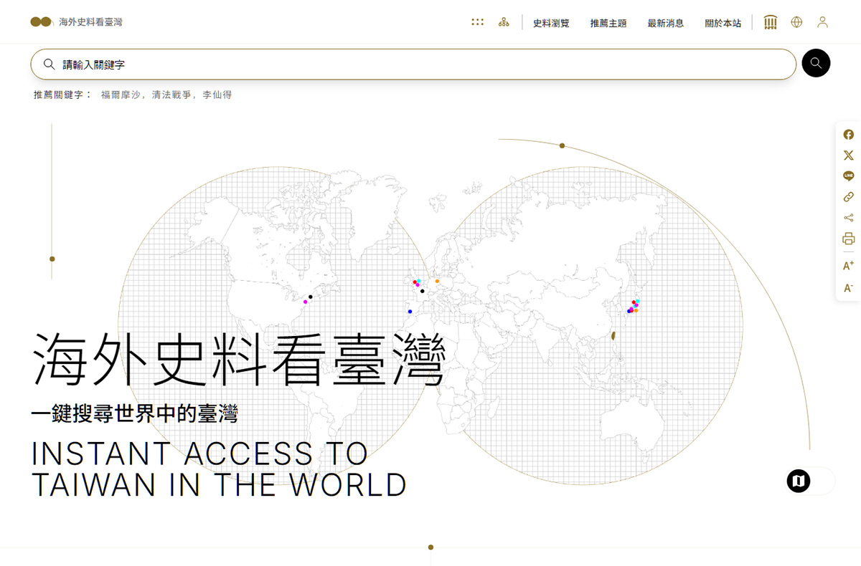Image resolution: width=861 pixels, height=566 pixels.
Task: Copy page link with chain icon
Action: pyautogui.click(x=848, y=197)
